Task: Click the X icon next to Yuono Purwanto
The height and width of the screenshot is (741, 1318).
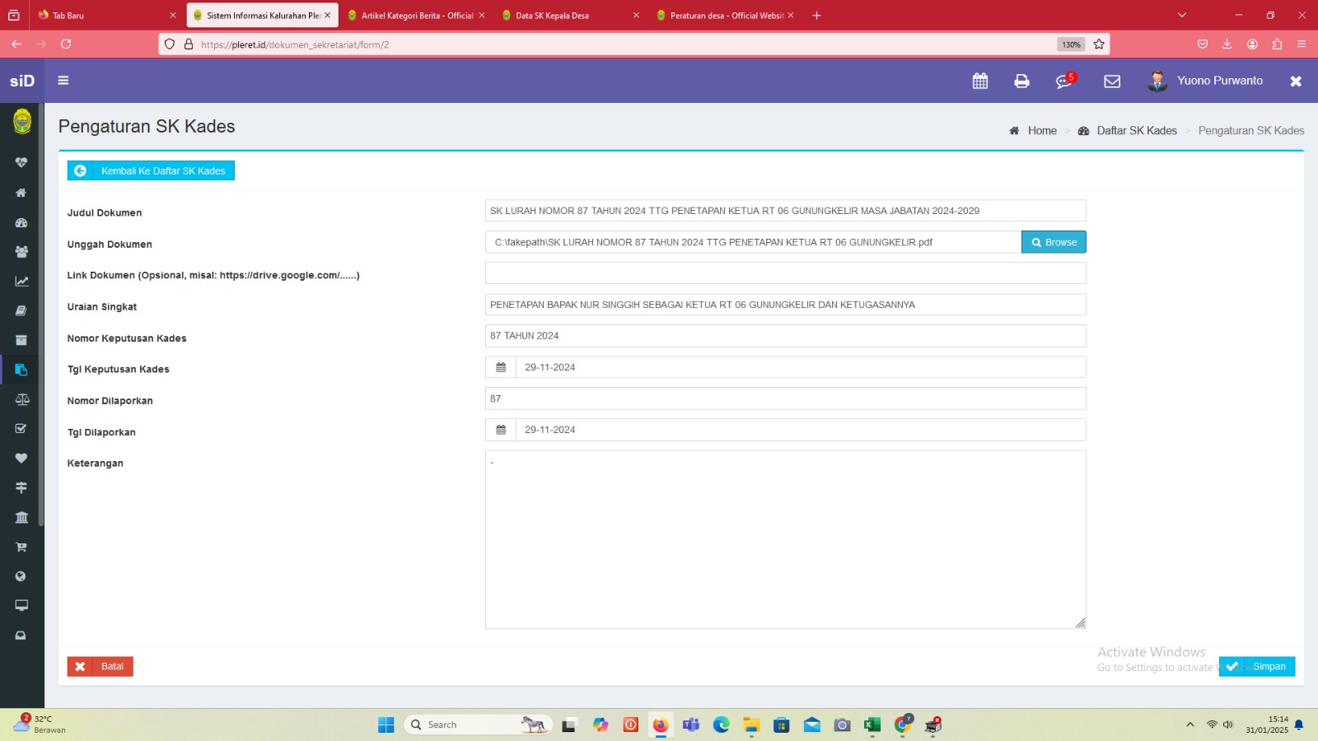Action: coord(1296,81)
